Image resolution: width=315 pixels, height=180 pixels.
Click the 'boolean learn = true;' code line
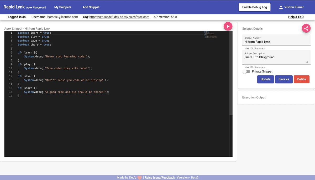click(x=34, y=33)
